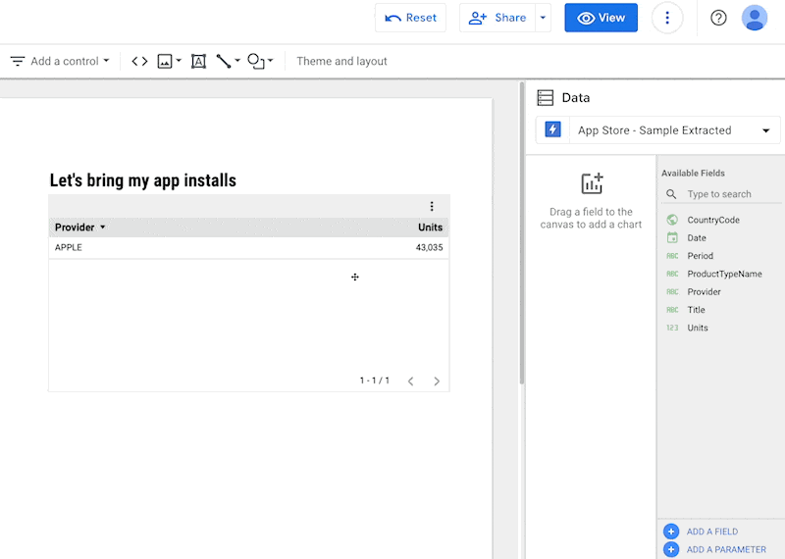Switch to View mode
The image size is (785, 559).
(601, 18)
